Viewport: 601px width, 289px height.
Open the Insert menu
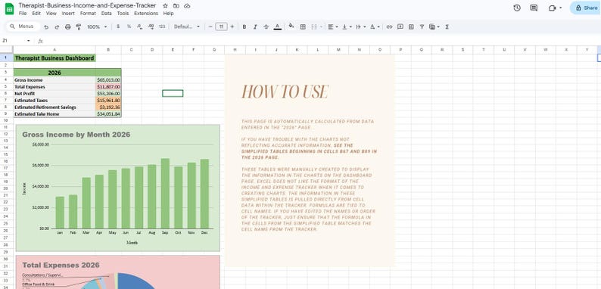68,14
